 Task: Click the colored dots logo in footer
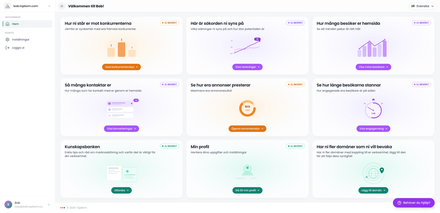tap(63, 208)
